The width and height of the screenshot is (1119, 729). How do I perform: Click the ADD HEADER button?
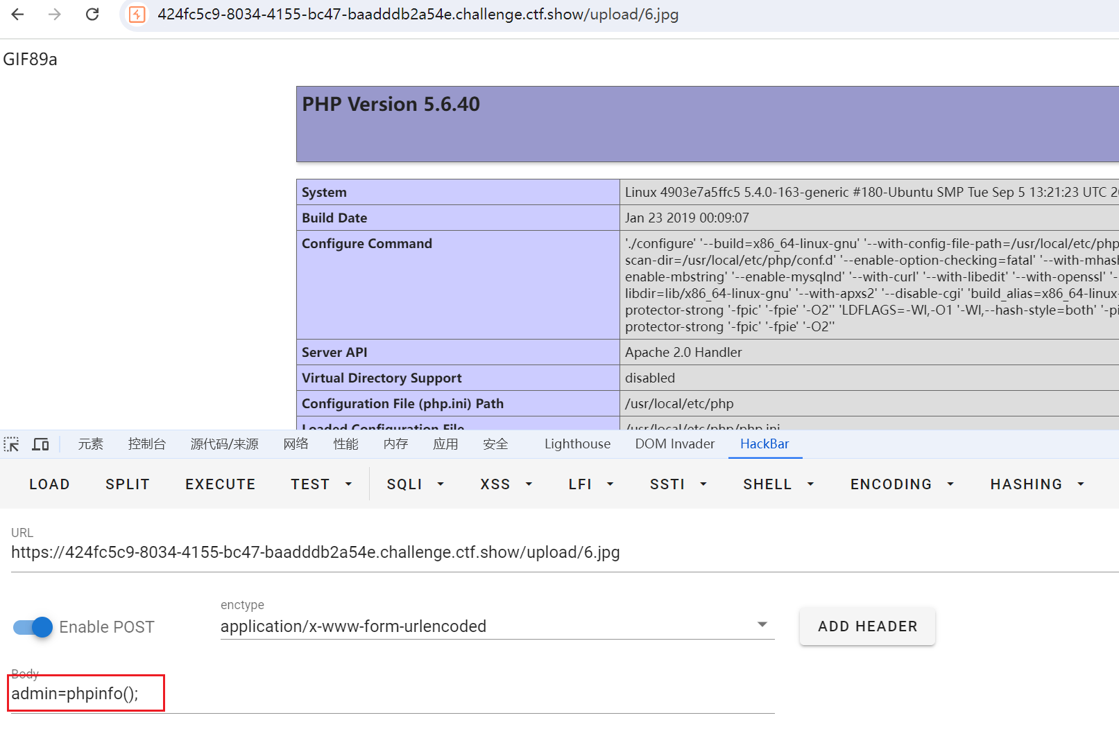867,626
